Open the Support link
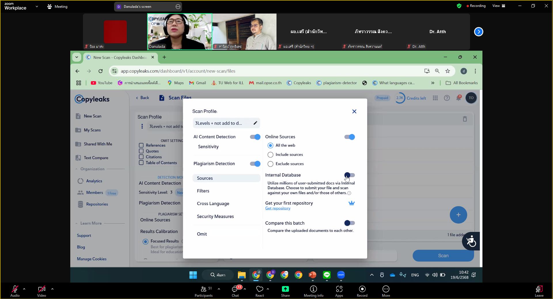 click(84, 235)
